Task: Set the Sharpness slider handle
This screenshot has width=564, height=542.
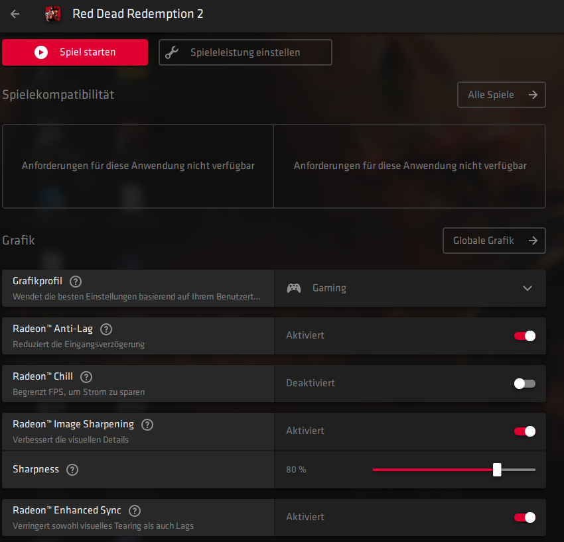Action: (x=497, y=469)
